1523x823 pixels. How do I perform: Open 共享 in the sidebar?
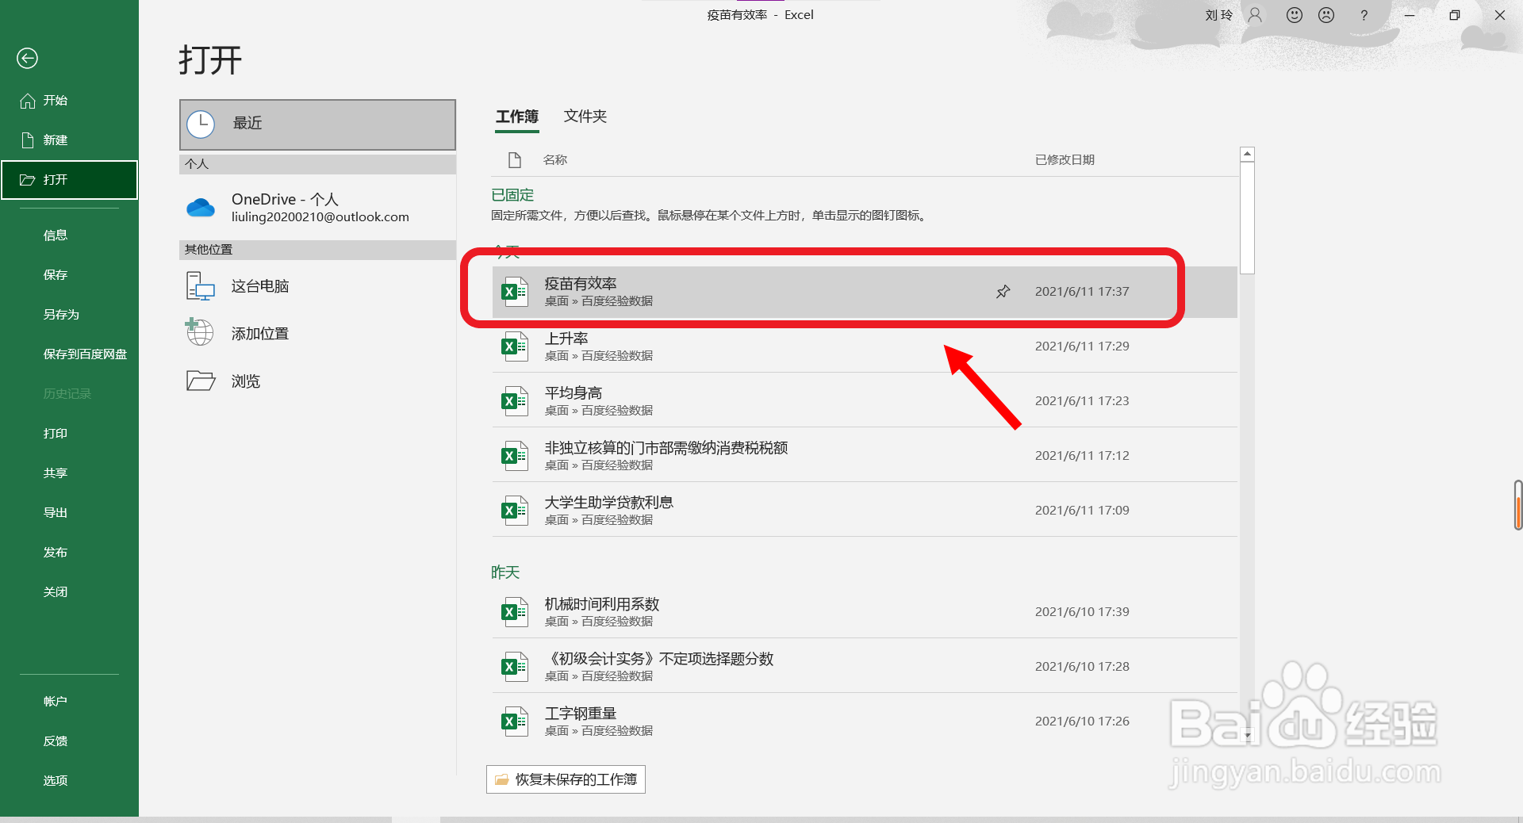69,473
